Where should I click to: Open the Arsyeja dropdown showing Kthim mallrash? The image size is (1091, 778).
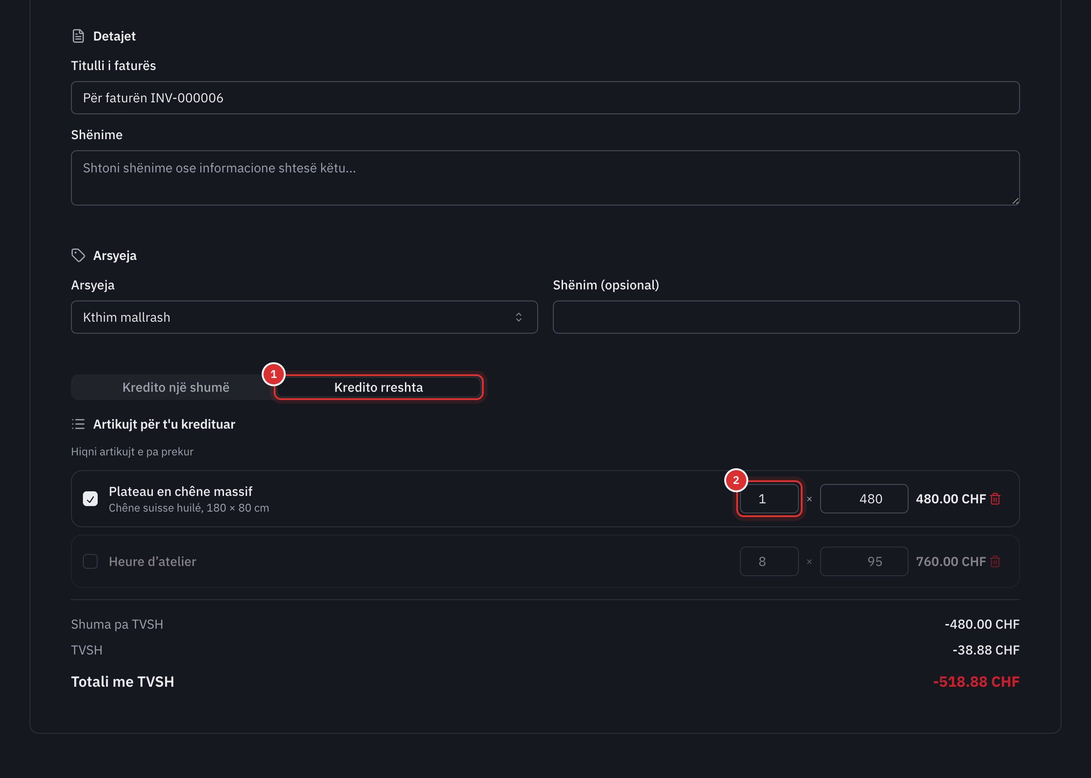[304, 317]
